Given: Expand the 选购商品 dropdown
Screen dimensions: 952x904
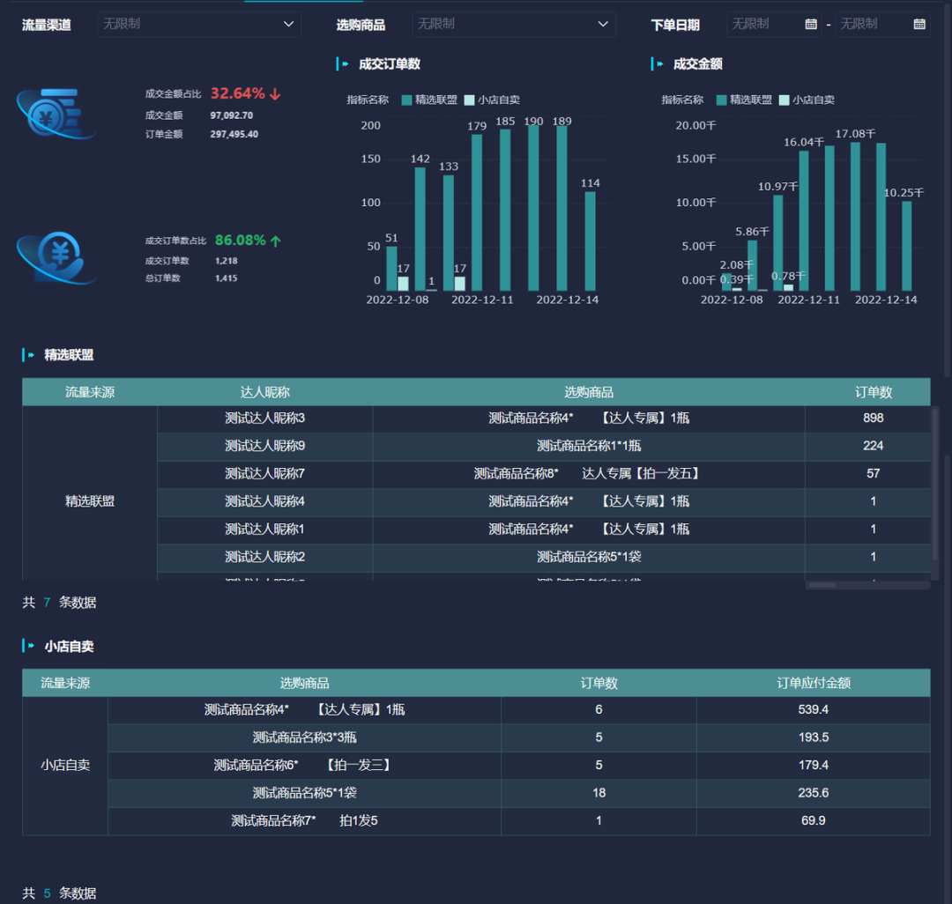Looking at the screenshot, I should point(513,25).
